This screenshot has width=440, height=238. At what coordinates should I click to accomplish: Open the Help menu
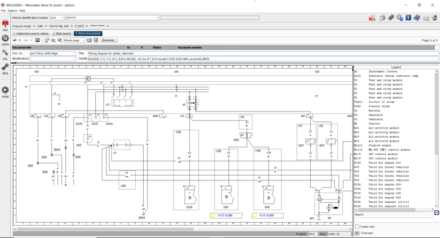click(x=22, y=11)
